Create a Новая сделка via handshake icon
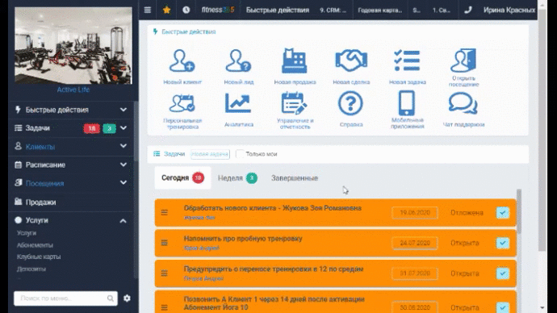 point(351,67)
